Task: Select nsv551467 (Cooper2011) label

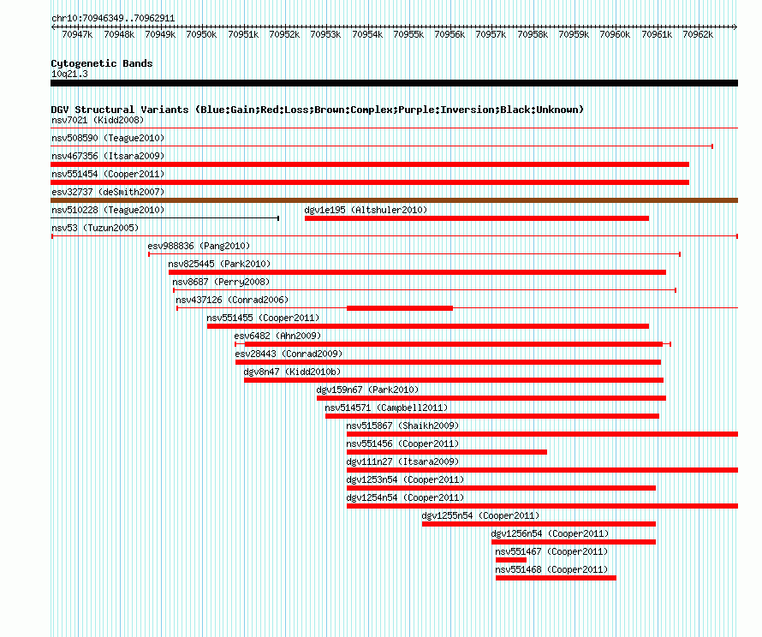Action: pos(551,551)
